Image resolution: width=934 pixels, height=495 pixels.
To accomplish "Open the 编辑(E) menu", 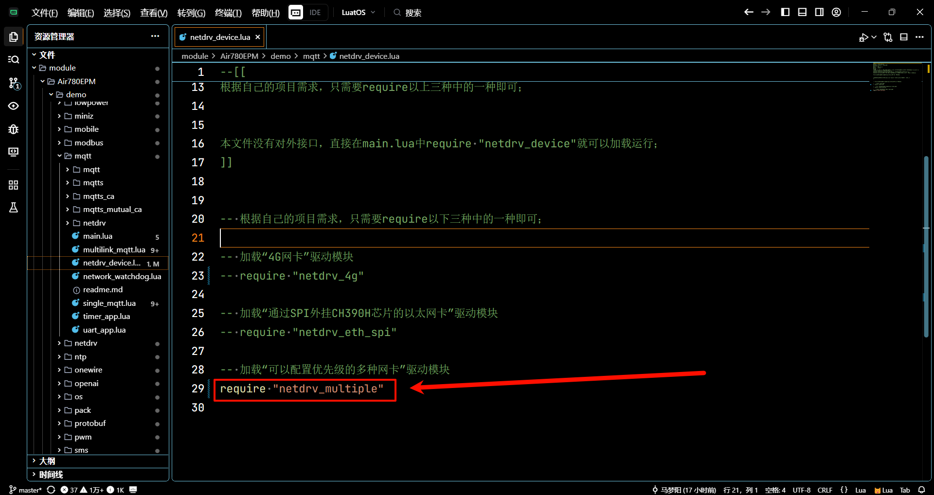I will click(81, 13).
